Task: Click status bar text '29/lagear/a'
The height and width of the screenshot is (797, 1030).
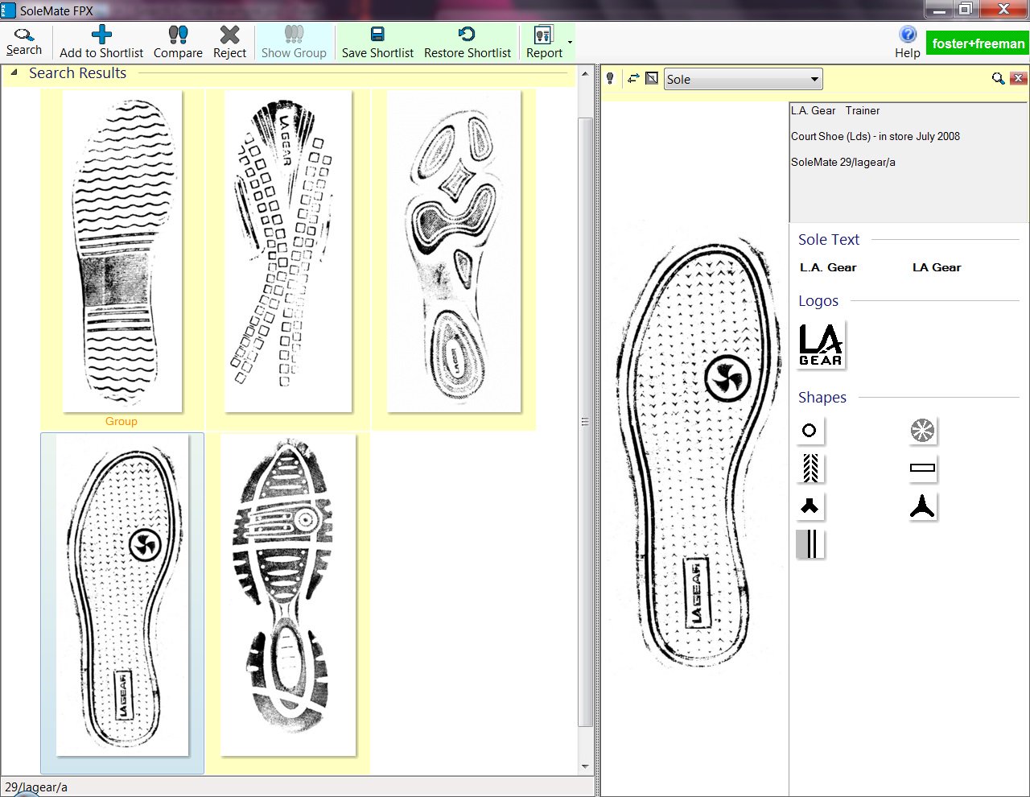Action: tap(36, 787)
